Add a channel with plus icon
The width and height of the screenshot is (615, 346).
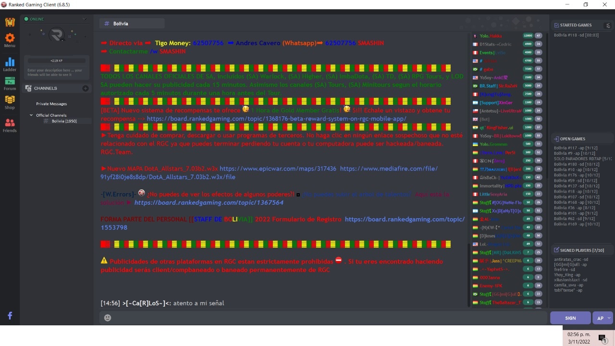pyautogui.click(x=86, y=88)
